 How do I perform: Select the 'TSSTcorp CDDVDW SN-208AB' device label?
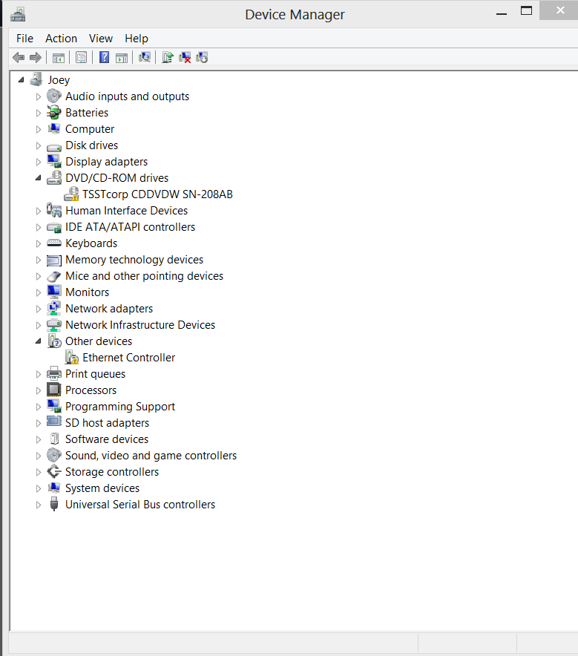tap(157, 194)
